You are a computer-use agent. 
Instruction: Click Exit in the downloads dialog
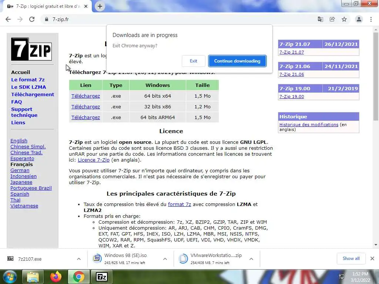pos(193,61)
